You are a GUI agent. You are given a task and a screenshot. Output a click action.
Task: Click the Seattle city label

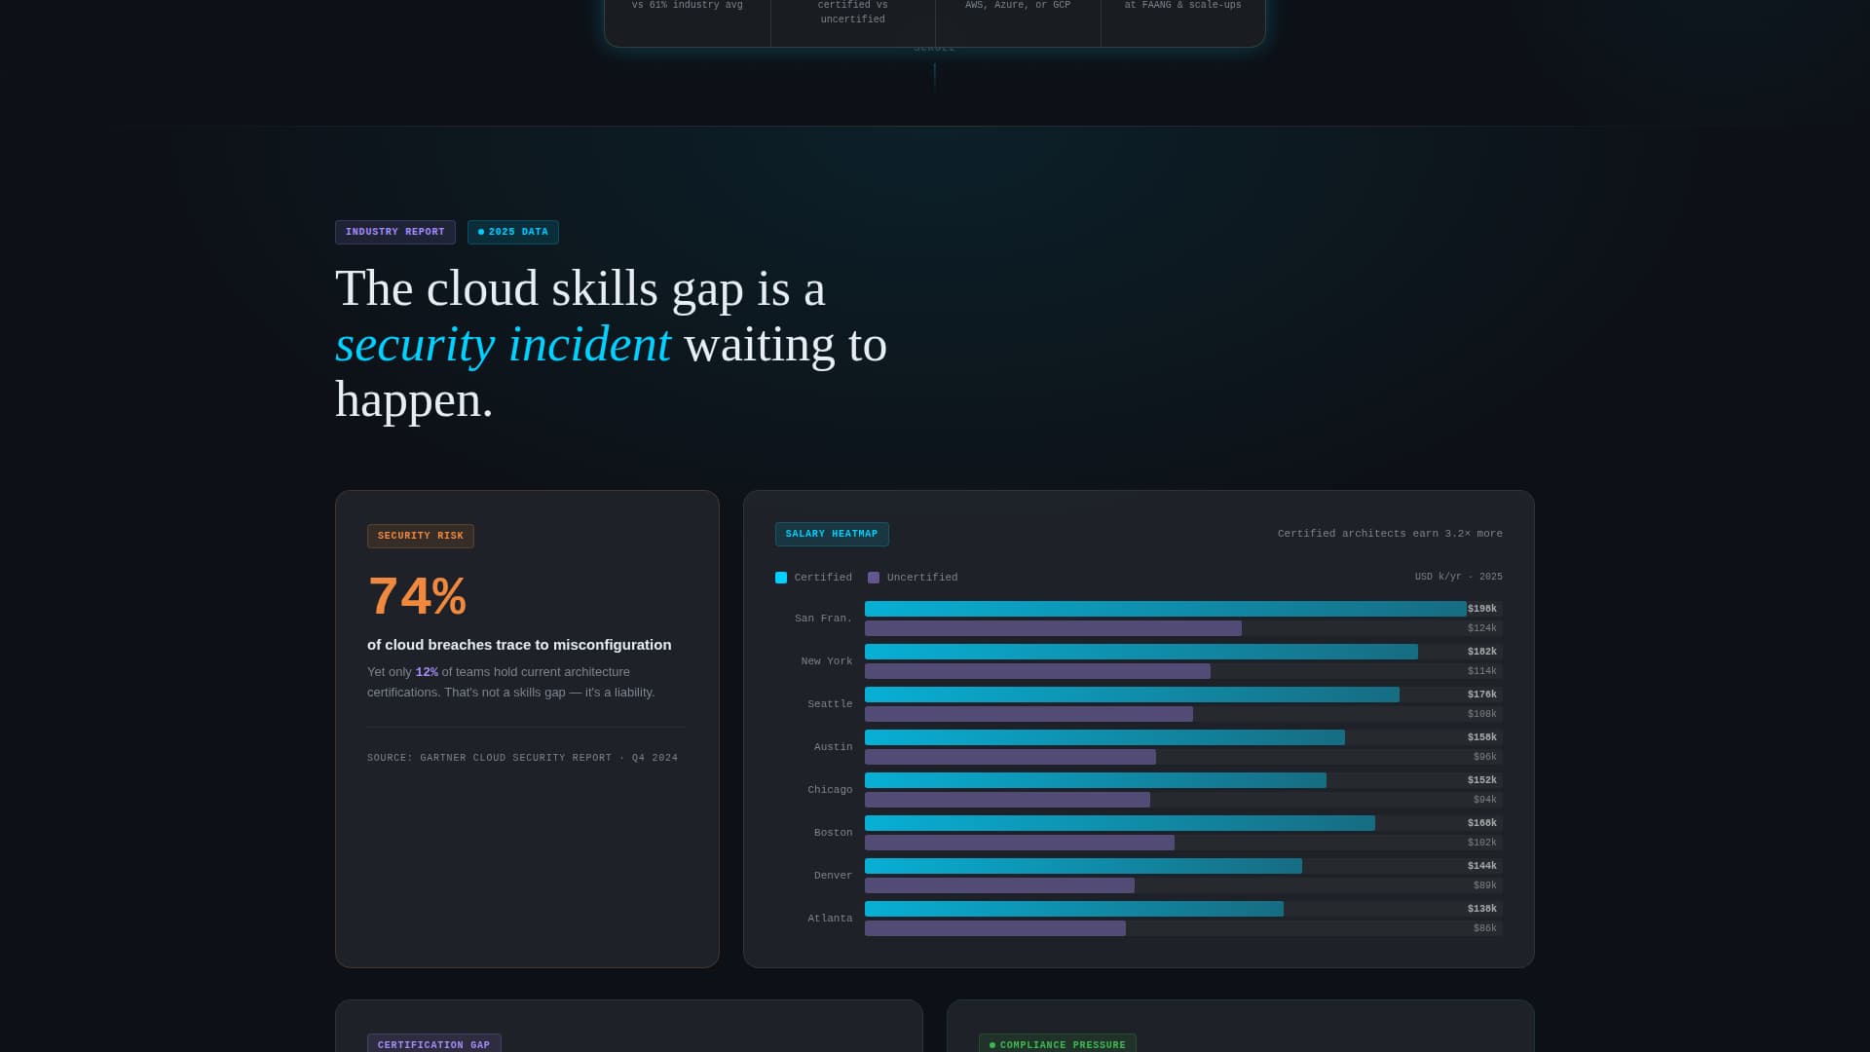[829, 704]
